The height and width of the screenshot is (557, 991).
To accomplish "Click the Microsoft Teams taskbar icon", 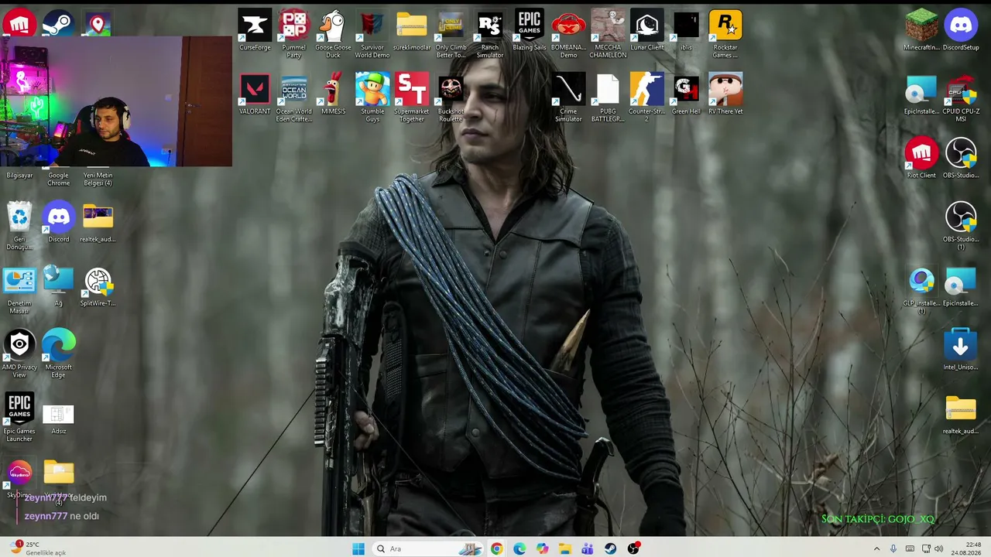I will [x=588, y=548].
